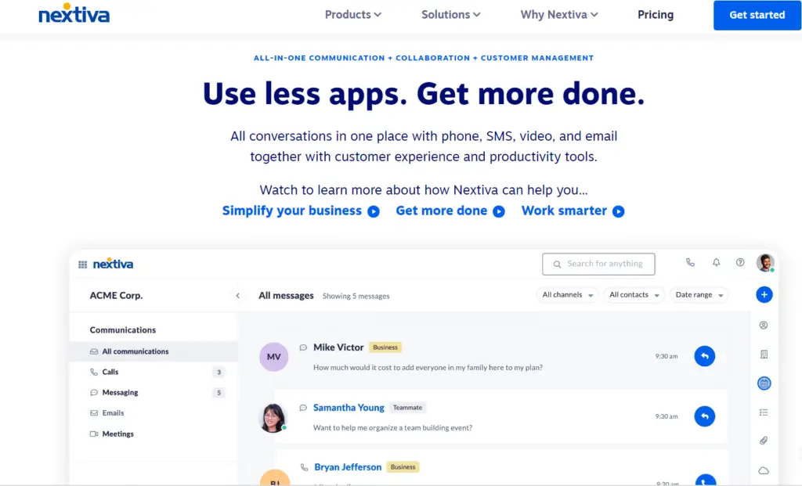Open the app grid icon beside Nextiva
The width and height of the screenshot is (802, 486).
pyautogui.click(x=82, y=265)
